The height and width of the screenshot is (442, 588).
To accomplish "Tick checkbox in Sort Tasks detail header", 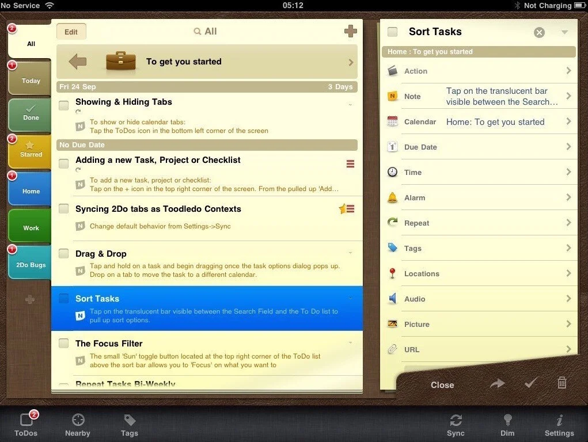I will [392, 32].
